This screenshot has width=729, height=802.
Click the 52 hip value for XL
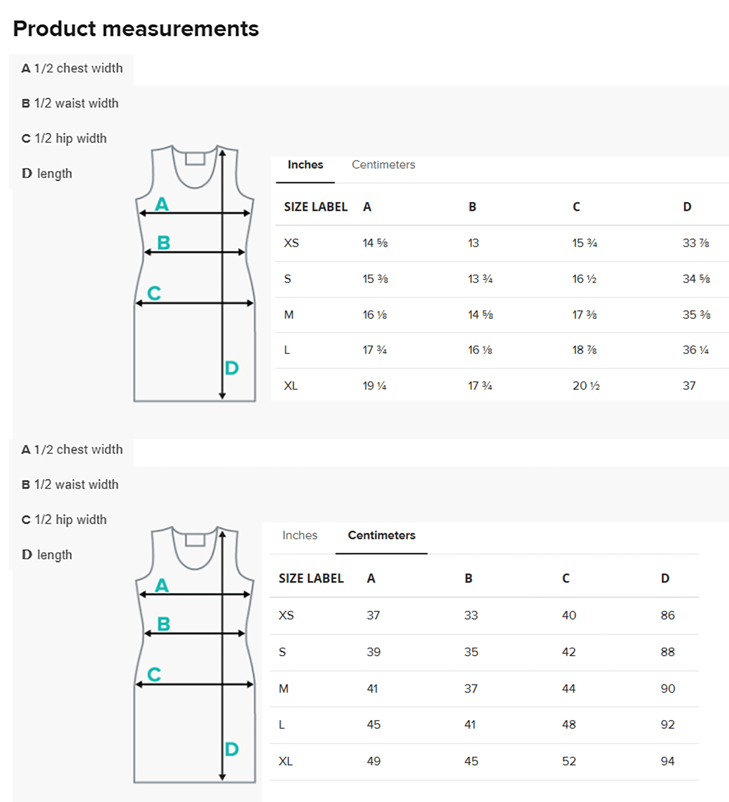[x=569, y=761]
